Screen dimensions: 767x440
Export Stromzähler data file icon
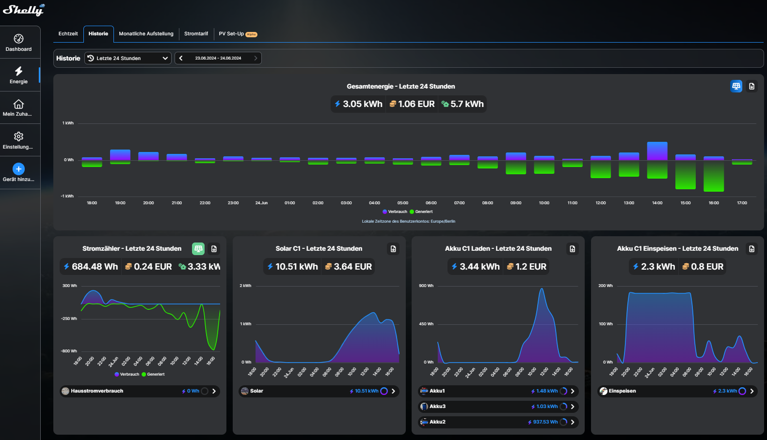pos(214,249)
